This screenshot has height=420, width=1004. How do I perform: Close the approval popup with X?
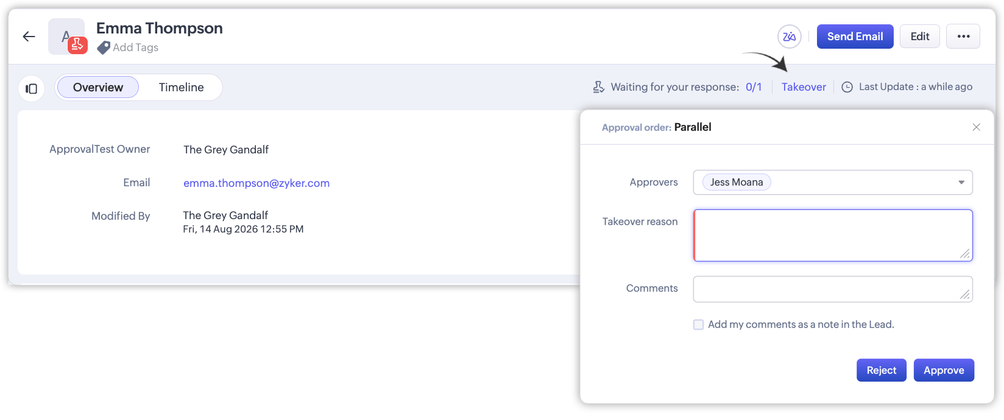point(977,127)
